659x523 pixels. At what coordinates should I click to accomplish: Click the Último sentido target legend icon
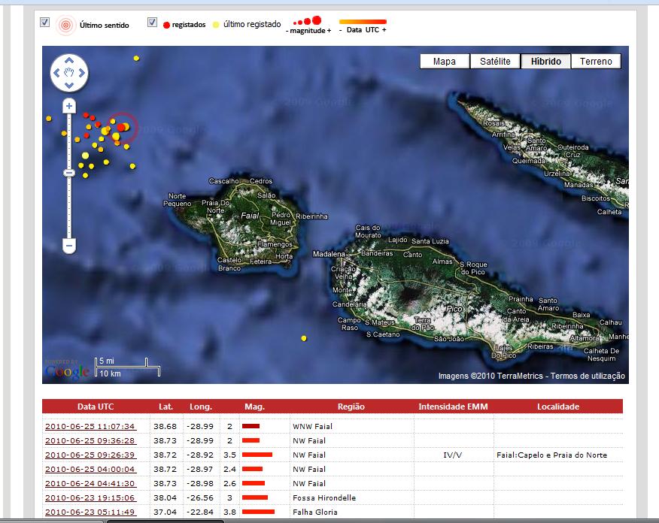(65, 26)
